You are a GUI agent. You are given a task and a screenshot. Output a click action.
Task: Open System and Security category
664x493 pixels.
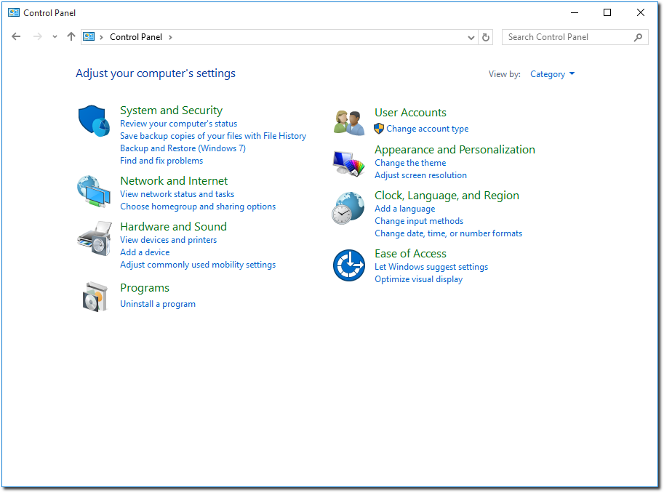click(171, 111)
